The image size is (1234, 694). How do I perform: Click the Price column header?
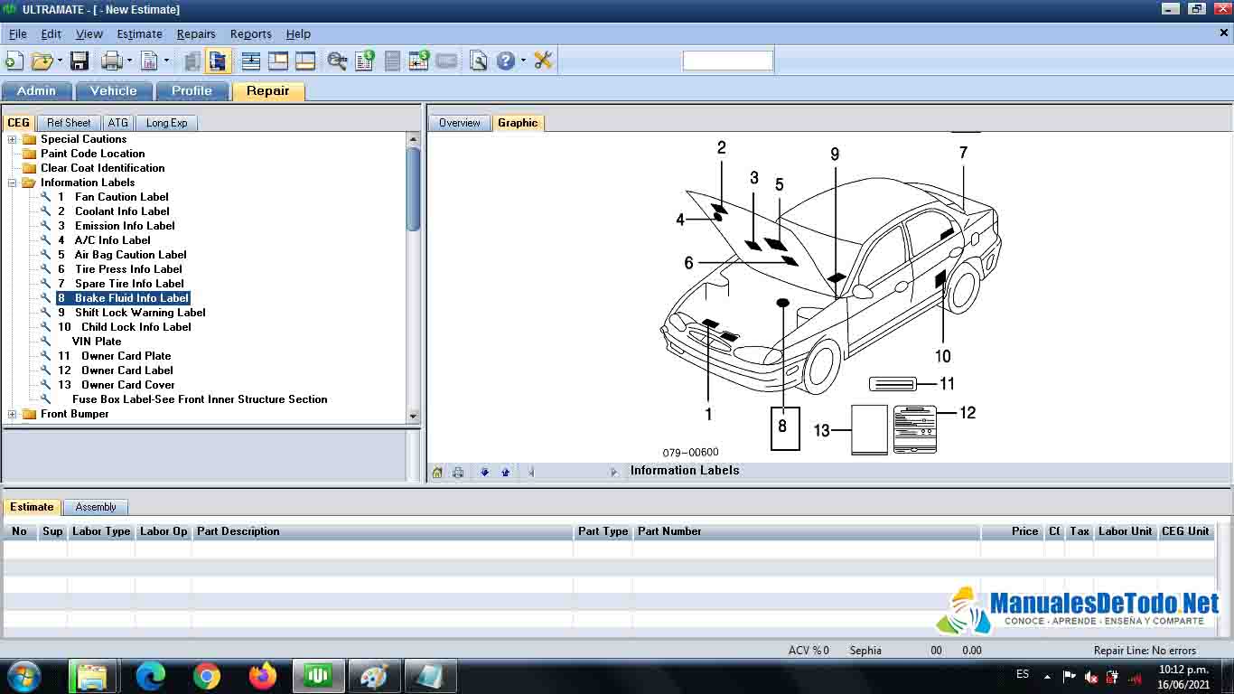point(1013,531)
